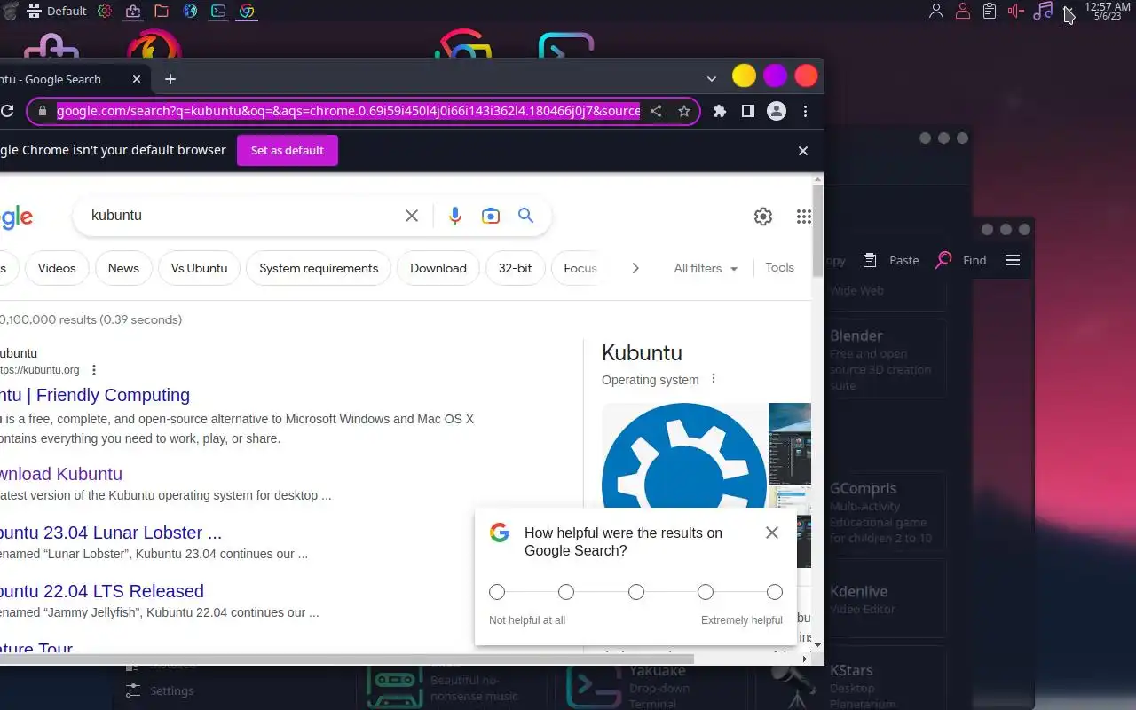Open the music notes tray icon
Screen dimensions: 1136x710
pyautogui.click(x=1043, y=11)
